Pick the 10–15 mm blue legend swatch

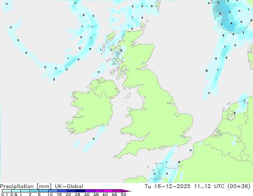point(53,191)
